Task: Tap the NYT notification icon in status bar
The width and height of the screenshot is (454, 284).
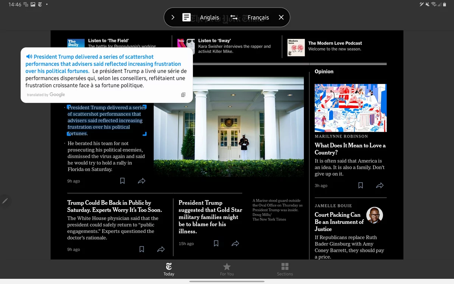Action: (x=40, y=5)
